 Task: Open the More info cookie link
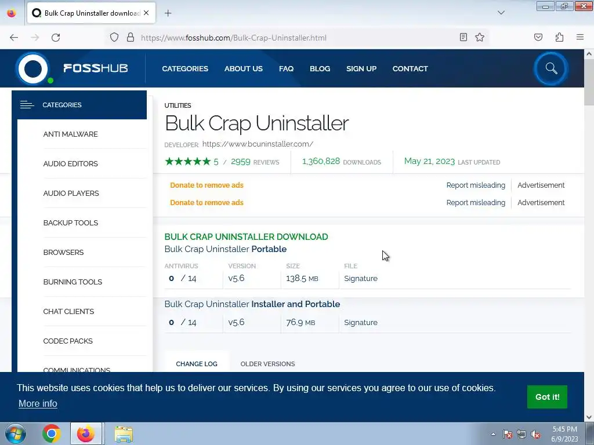[38, 404]
